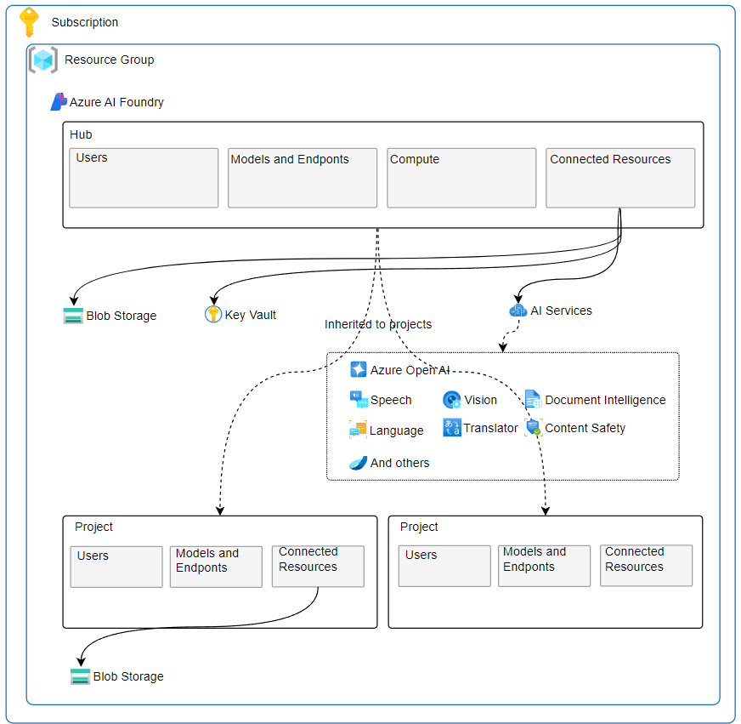This screenshot has width=741, height=724.
Task: Click the 'Subscription' label
Action: [85, 22]
